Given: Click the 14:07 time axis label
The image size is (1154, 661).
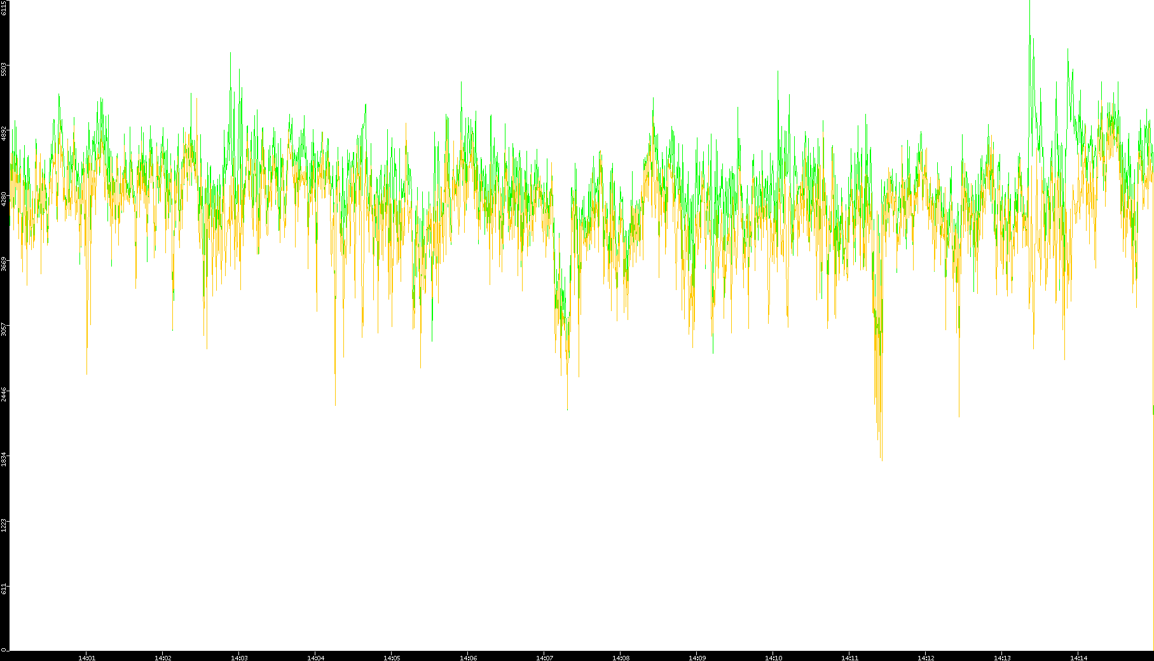Looking at the screenshot, I should 544,658.
